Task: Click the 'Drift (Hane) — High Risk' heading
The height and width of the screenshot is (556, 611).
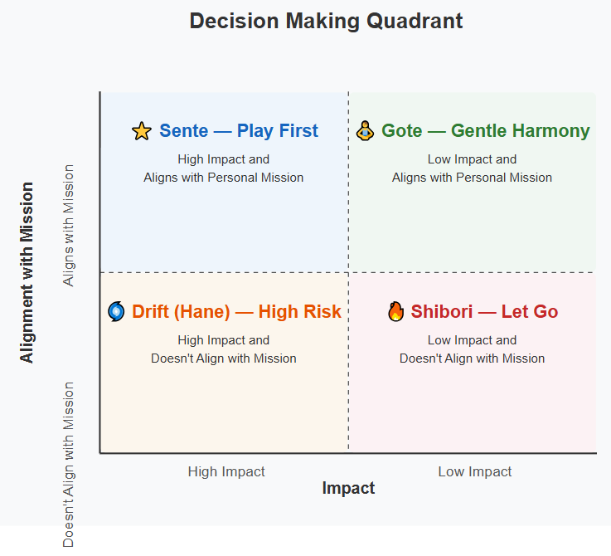Action: coord(236,312)
